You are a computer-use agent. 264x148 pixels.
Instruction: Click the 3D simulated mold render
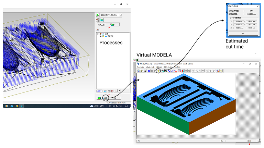tap(186, 104)
